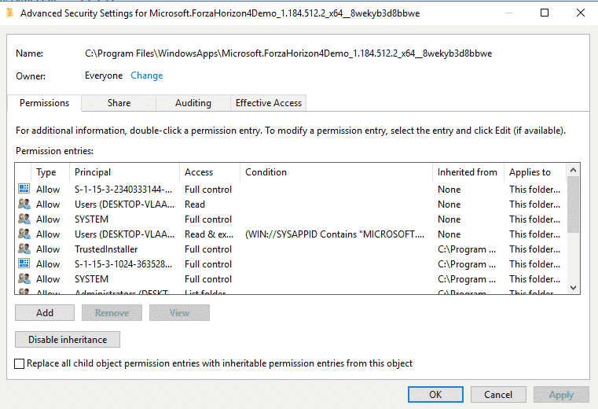
Task: Switch to the Permissions tab
Action: click(44, 103)
